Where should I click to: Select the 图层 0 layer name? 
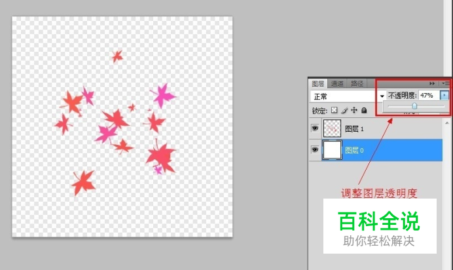(x=354, y=150)
